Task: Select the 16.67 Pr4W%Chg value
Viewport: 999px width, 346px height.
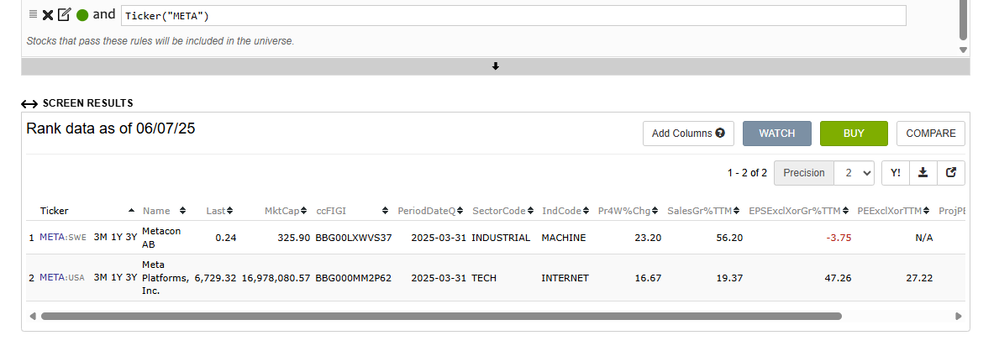Action: coord(648,278)
